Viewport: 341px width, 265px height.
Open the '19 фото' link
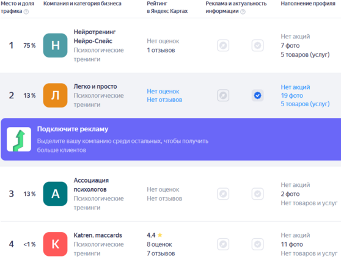(x=292, y=96)
